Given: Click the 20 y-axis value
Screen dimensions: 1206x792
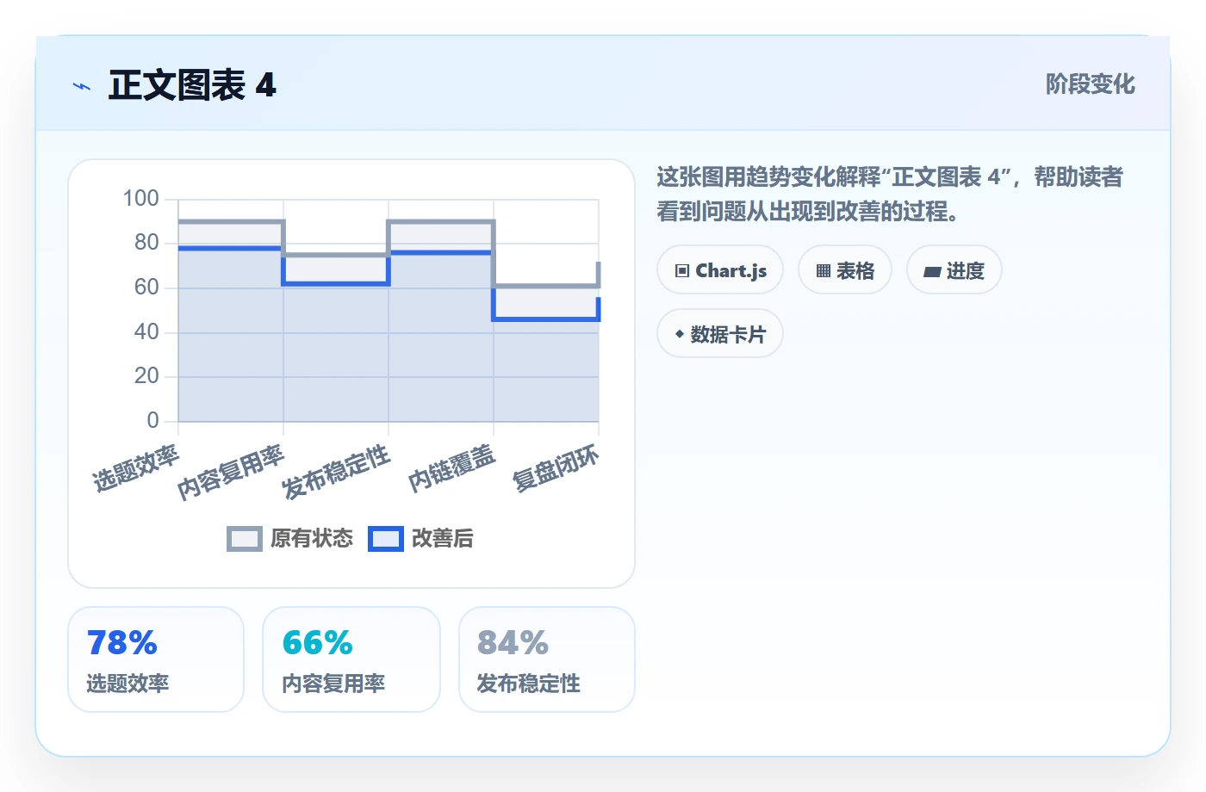Looking at the screenshot, I should coord(147,376).
